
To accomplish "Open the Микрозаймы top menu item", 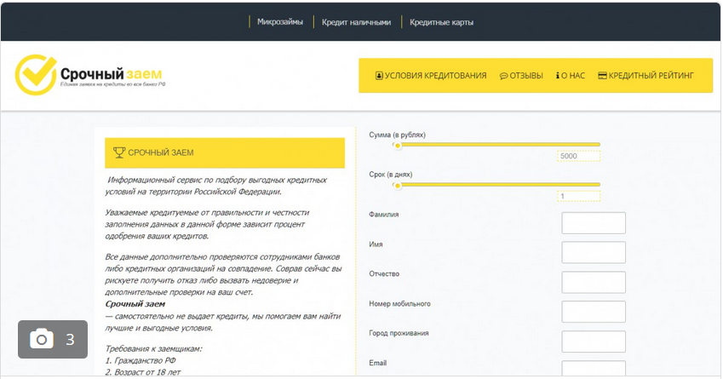I will pos(279,22).
